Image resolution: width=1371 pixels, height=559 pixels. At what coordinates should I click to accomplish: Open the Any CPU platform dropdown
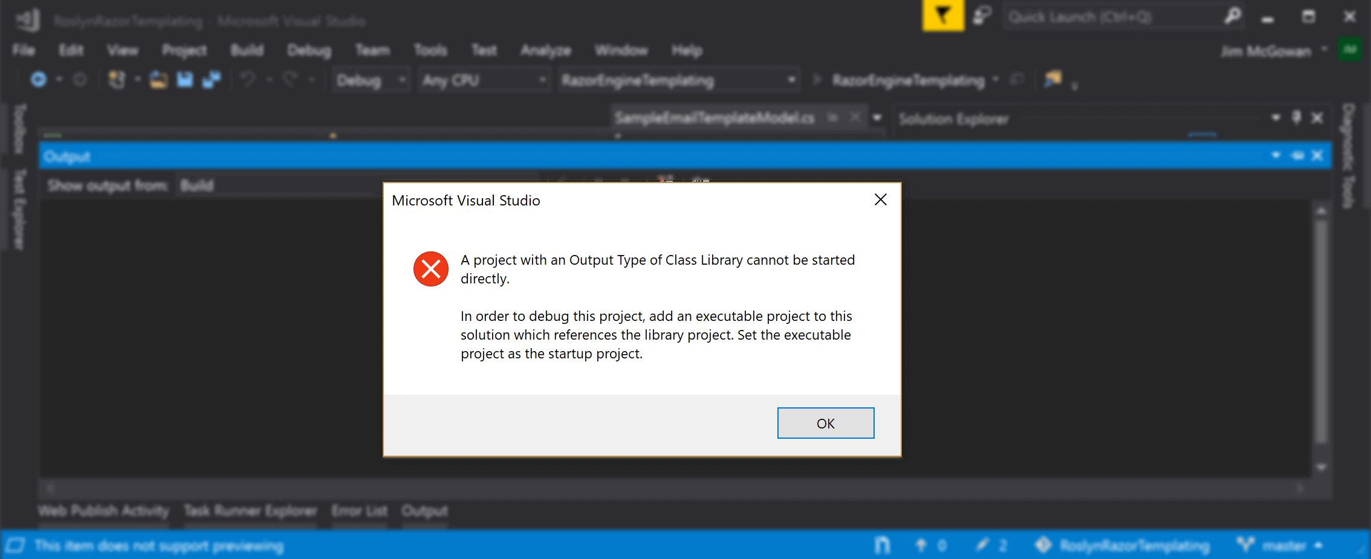coord(484,80)
